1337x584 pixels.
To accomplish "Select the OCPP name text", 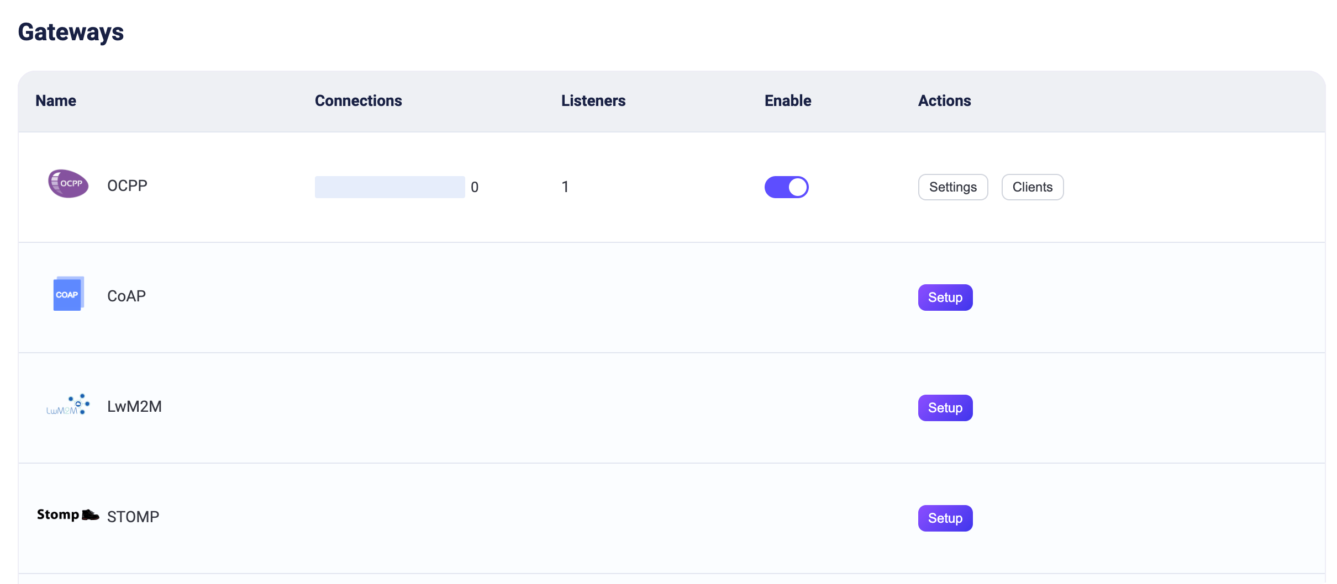I will pyautogui.click(x=127, y=186).
